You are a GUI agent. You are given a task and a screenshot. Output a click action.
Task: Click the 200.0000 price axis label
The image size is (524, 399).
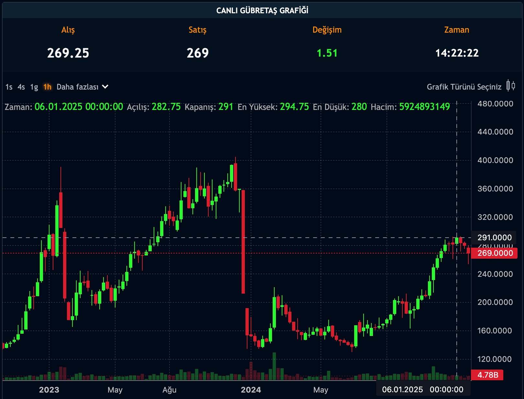click(x=495, y=302)
